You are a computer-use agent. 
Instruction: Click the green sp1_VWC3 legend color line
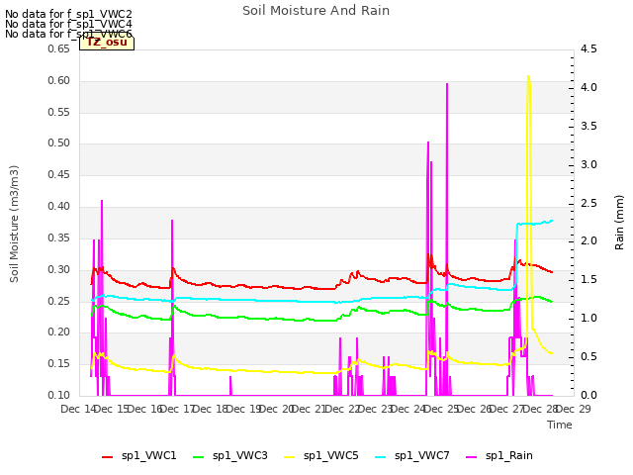tap(199, 457)
